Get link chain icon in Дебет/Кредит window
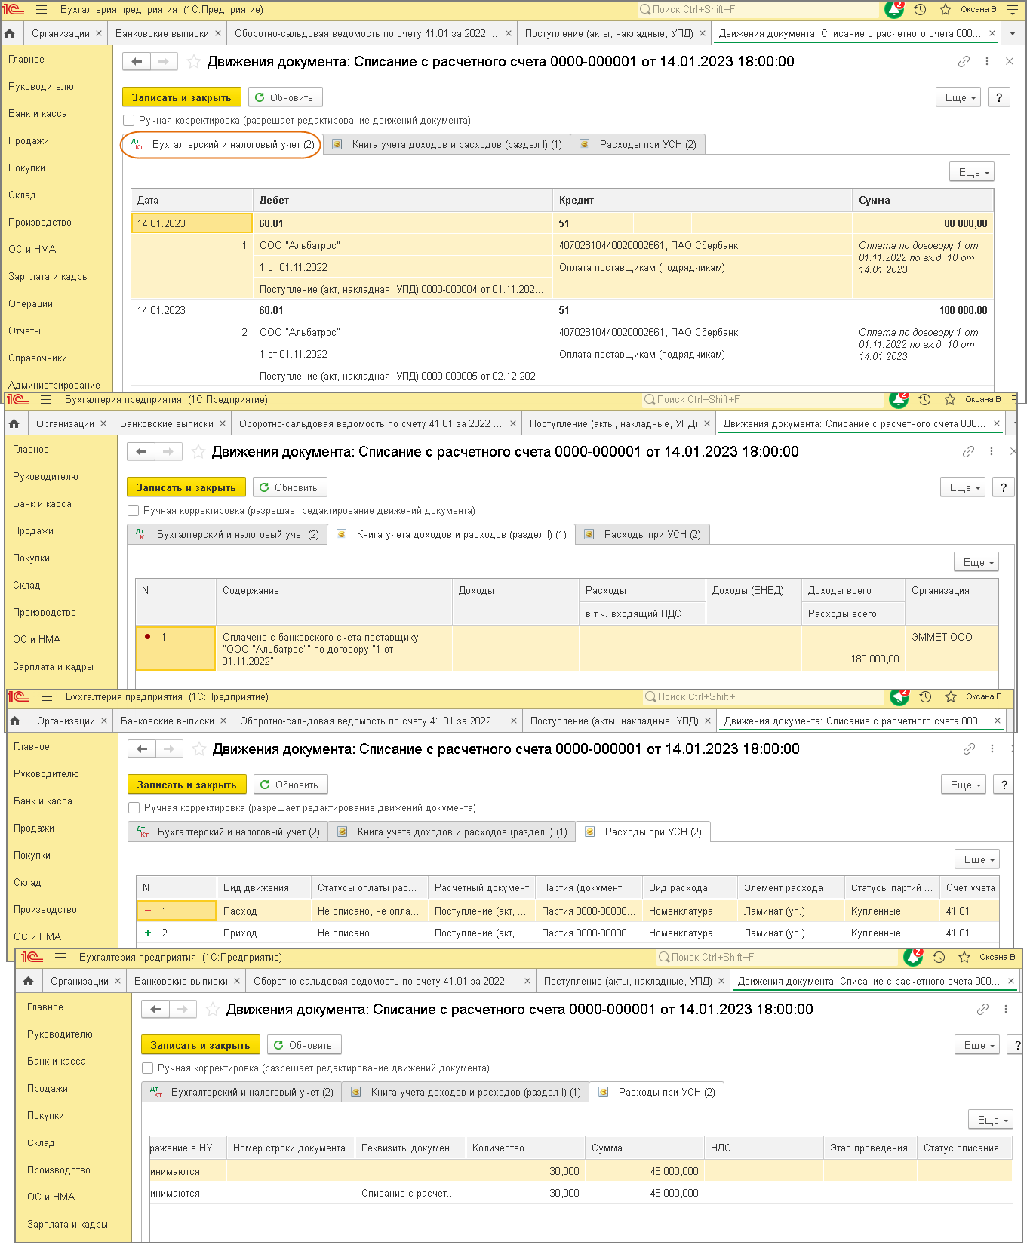The image size is (1027, 1245). point(964,62)
